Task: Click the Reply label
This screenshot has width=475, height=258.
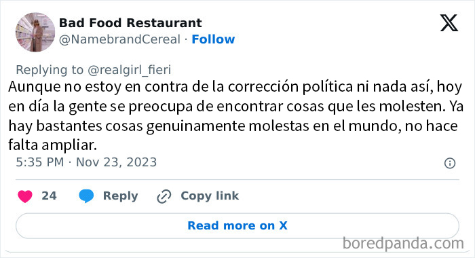Action: [121, 196]
